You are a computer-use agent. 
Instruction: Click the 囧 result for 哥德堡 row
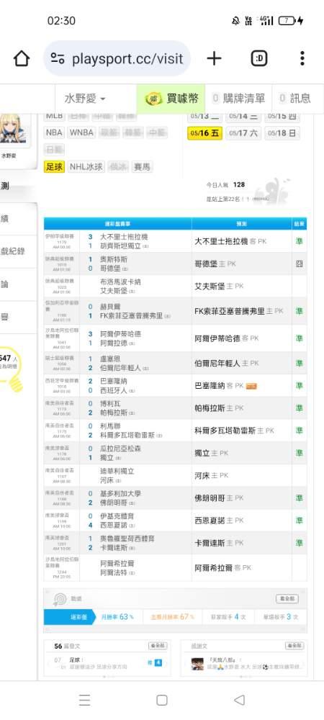(x=300, y=264)
